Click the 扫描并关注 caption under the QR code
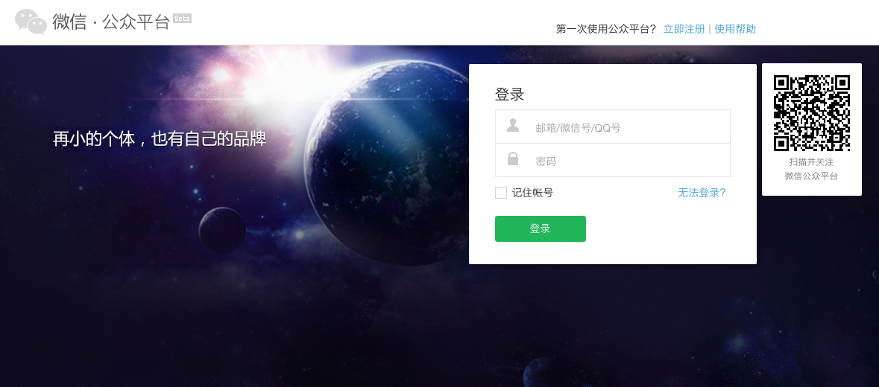This screenshot has width=879, height=387. 811,162
